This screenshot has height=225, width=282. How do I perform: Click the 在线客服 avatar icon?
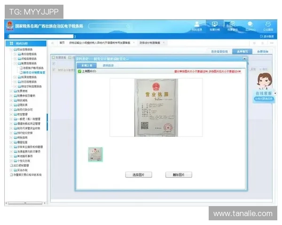pos(264,81)
